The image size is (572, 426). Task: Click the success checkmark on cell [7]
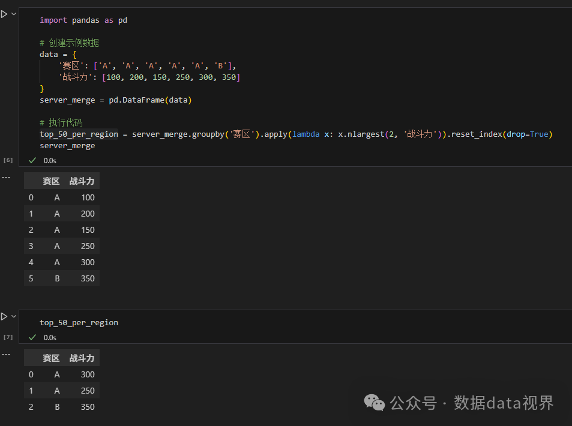tap(32, 337)
